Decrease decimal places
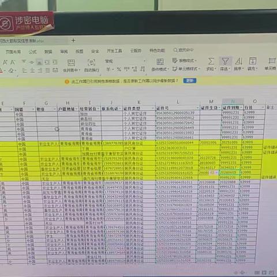The image size is (277, 277). [x=143, y=69]
